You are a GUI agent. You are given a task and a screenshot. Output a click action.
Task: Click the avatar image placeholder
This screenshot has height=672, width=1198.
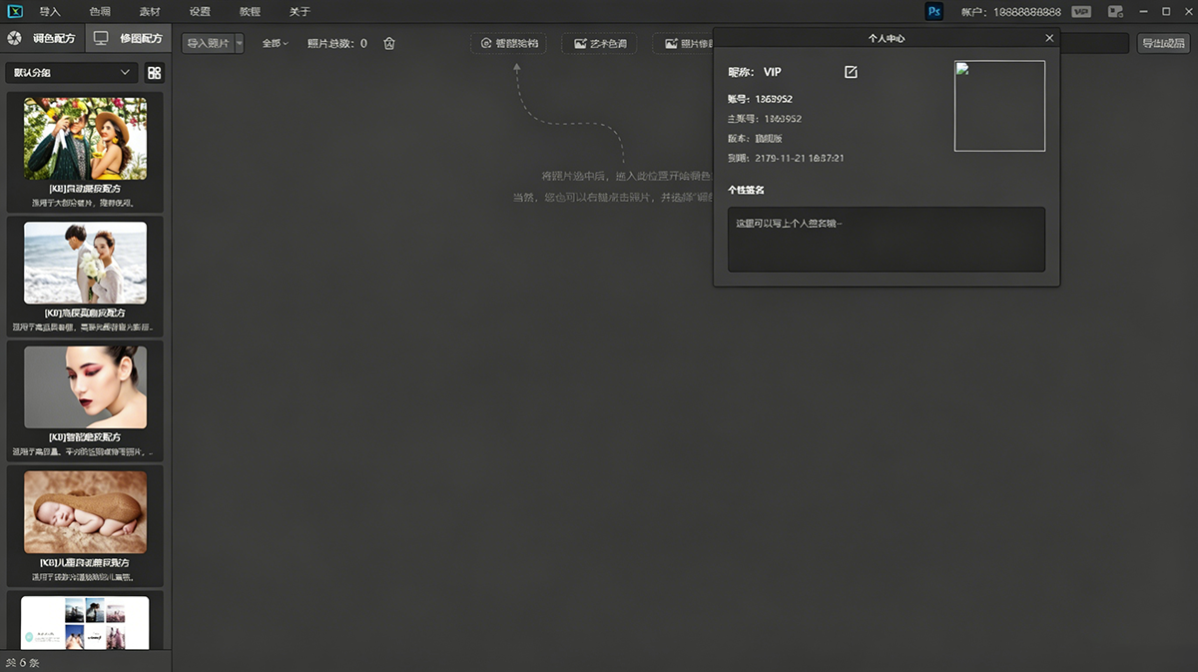tap(999, 106)
